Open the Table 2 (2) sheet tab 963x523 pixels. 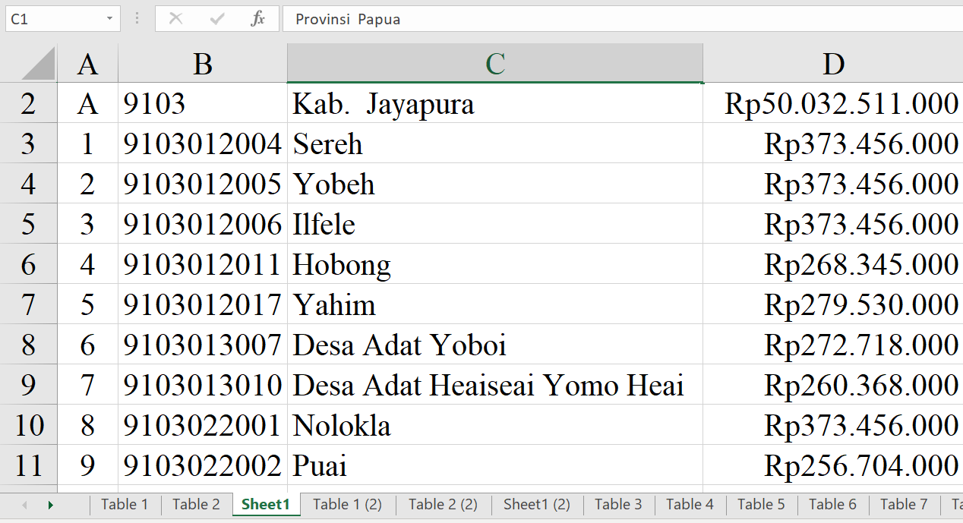point(443,504)
